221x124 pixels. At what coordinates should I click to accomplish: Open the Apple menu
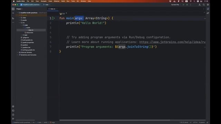14,1
